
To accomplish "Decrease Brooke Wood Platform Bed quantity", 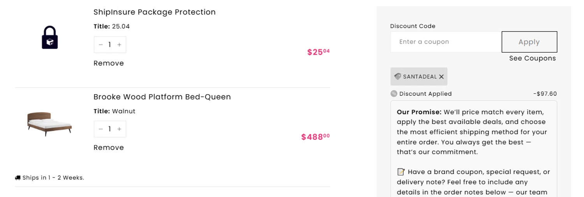I will (x=101, y=129).
